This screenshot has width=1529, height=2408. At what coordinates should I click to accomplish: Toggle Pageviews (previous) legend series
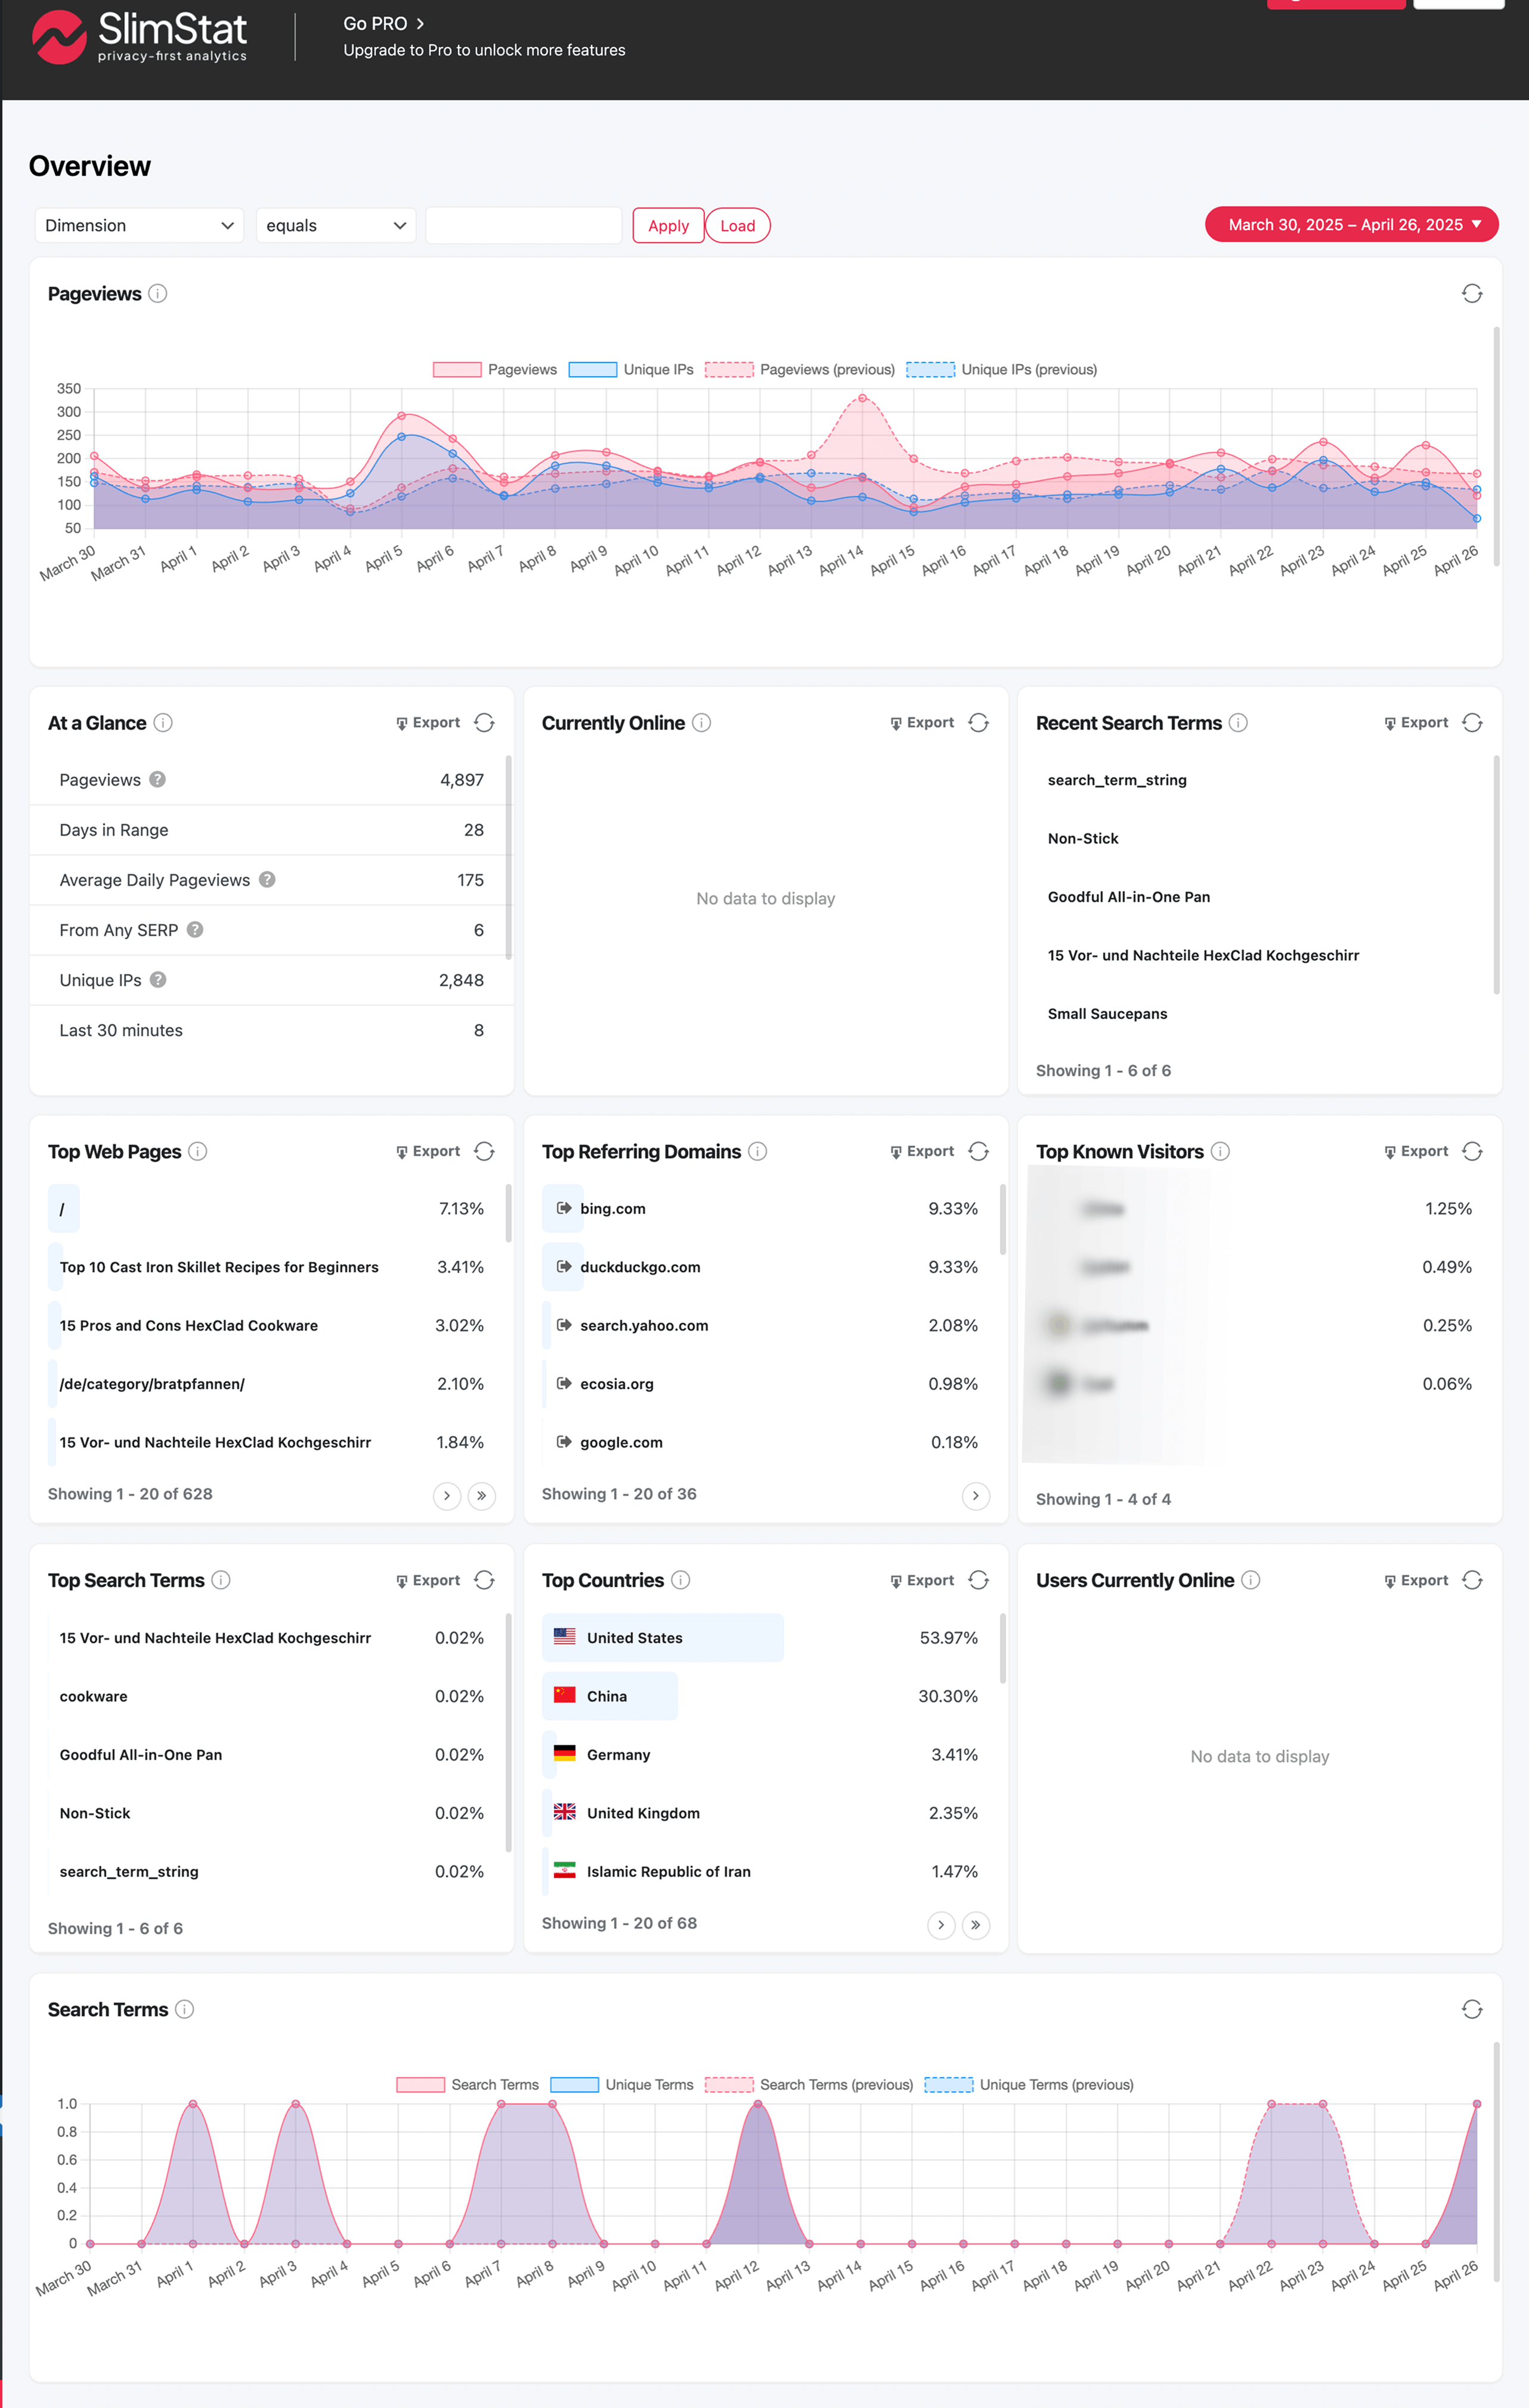[x=800, y=370]
